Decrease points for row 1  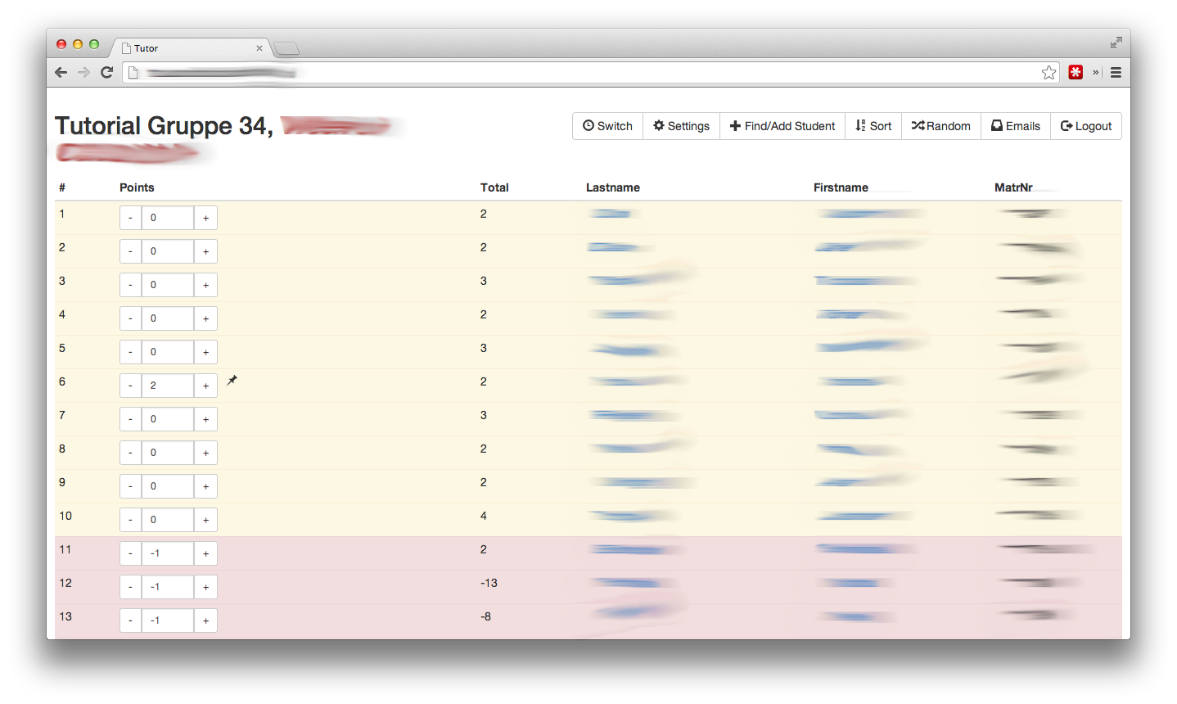click(130, 218)
